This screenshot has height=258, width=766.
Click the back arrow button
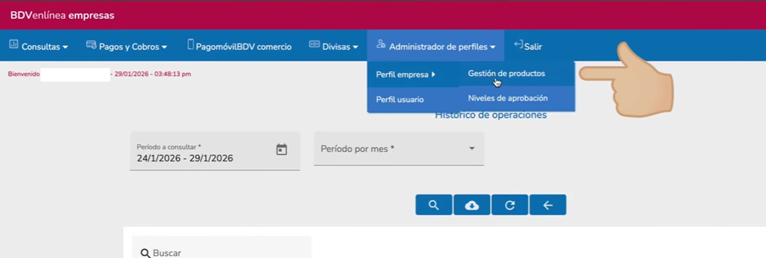point(548,205)
